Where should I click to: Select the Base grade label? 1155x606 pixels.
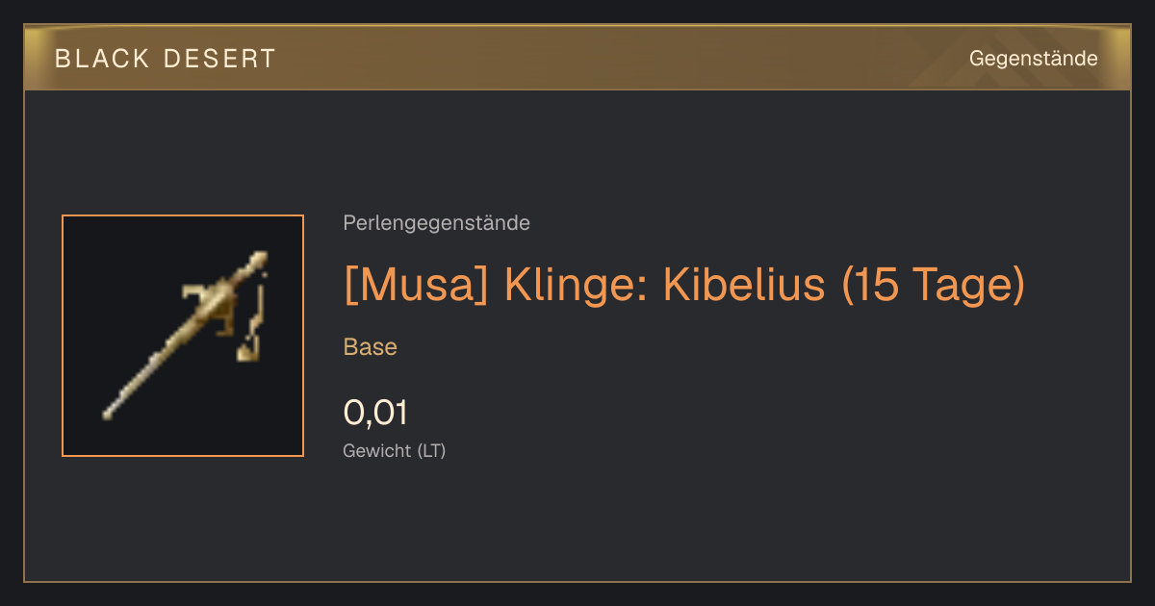coord(371,347)
